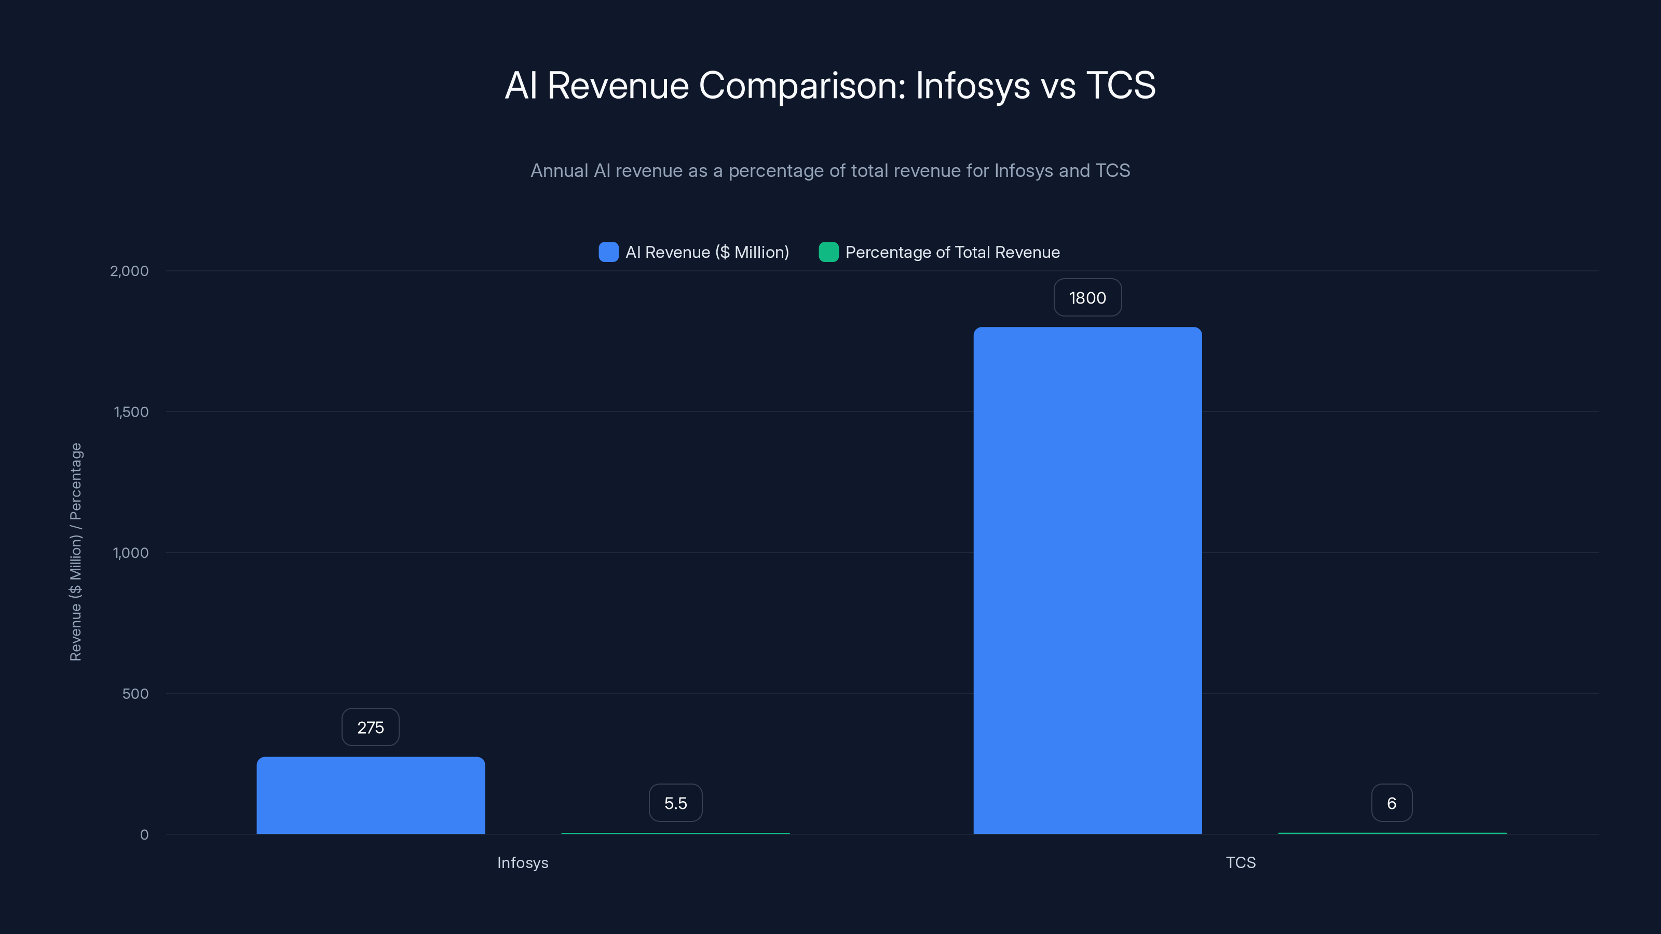
Task: Click the AI Revenue ($ Million) legend text
Action: [707, 252]
